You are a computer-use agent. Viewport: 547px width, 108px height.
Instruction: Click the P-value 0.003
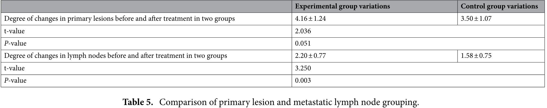pos(303,80)
